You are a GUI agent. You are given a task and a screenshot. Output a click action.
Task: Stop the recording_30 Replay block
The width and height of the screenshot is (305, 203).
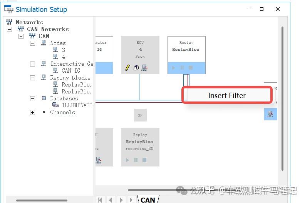(x=144, y=160)
